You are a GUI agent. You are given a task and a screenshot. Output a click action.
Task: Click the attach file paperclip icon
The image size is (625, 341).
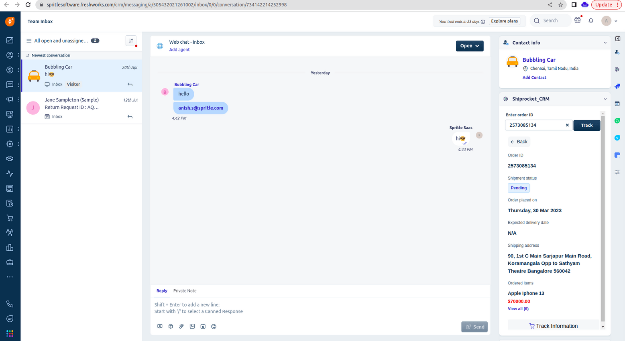pos(181,327)
